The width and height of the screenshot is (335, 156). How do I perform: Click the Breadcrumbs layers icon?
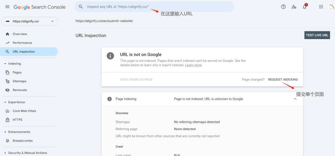8,141
